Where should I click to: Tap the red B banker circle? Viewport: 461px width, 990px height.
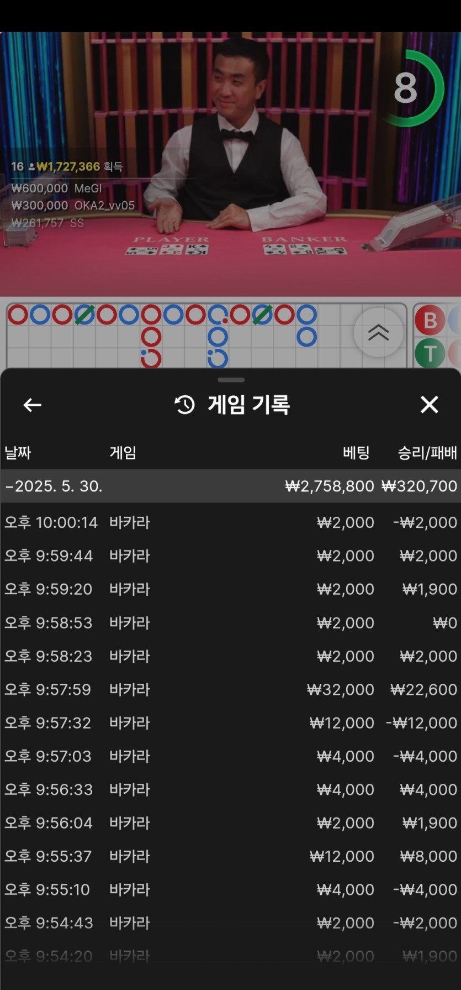(x=430, y=320)
